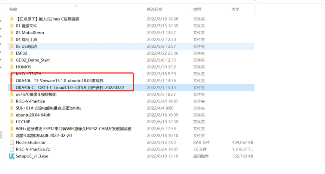Select WiFi+蓝牙模块 ESP32串口转WiFi摄像头 folder name

click(74, 128)
